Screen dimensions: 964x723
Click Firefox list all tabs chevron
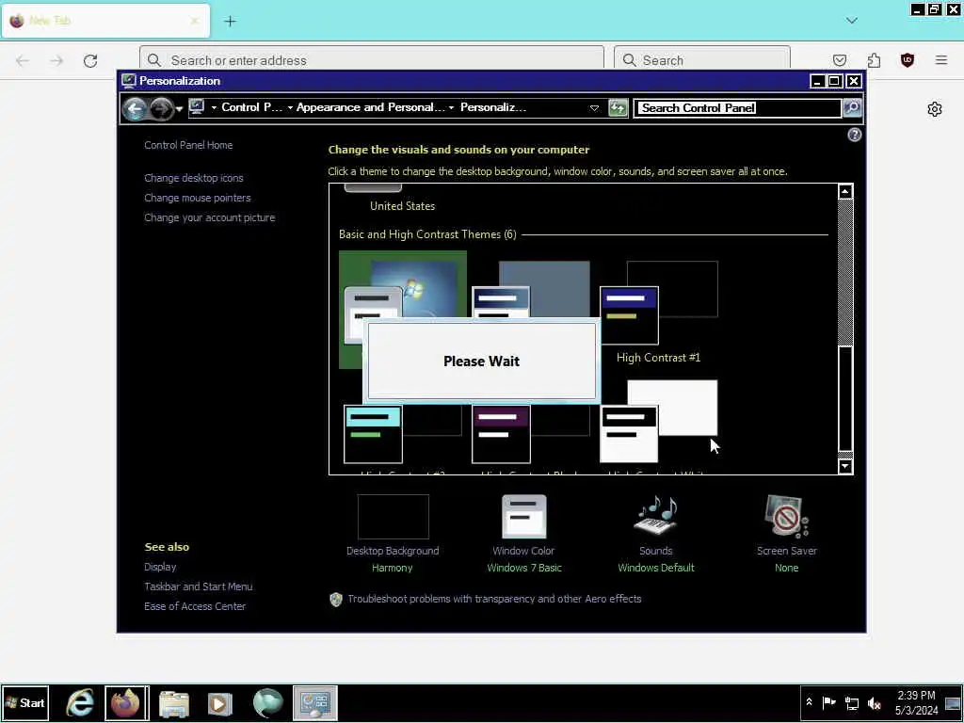[x=851, y=21]
